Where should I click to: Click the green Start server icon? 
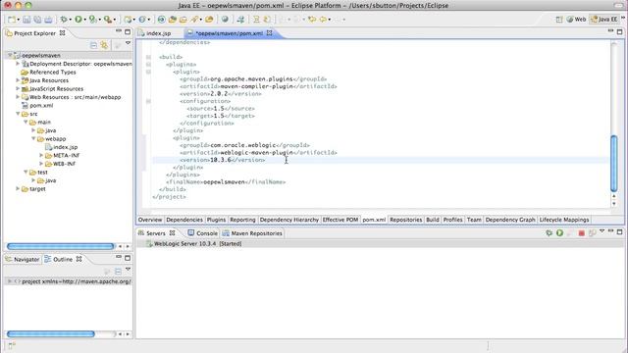click(x=559, y=233)
